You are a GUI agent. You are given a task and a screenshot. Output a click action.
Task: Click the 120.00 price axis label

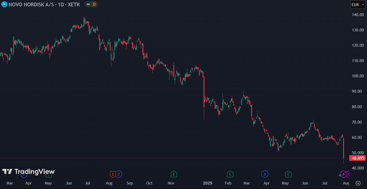[358, 45]
